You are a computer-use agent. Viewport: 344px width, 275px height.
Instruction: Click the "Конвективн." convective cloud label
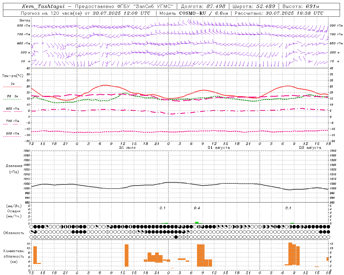point(14,251)
